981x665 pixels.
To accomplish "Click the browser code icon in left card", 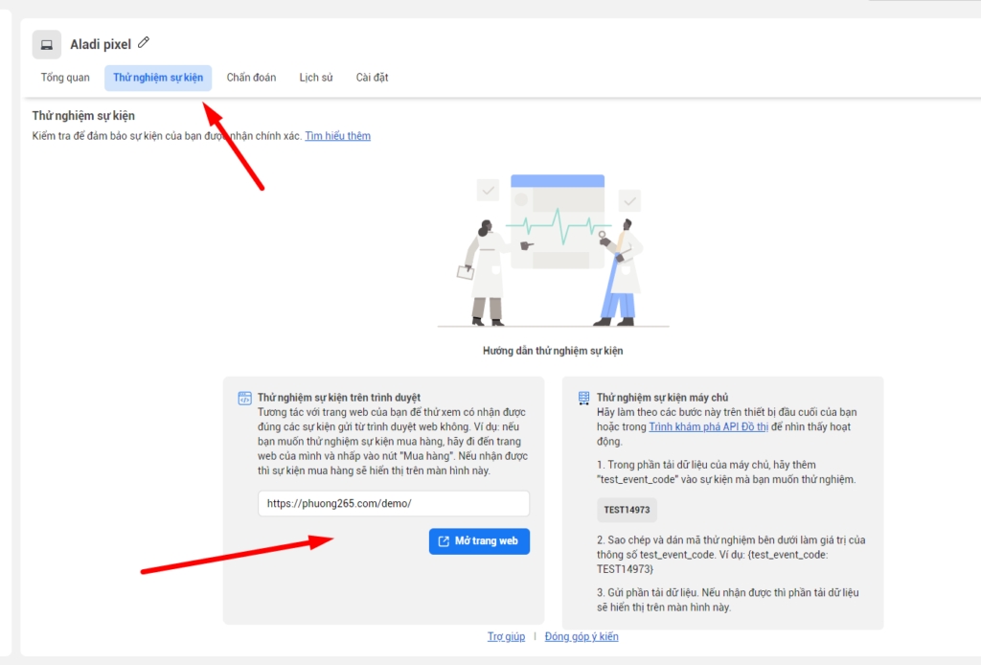I will tap(244, 398).
